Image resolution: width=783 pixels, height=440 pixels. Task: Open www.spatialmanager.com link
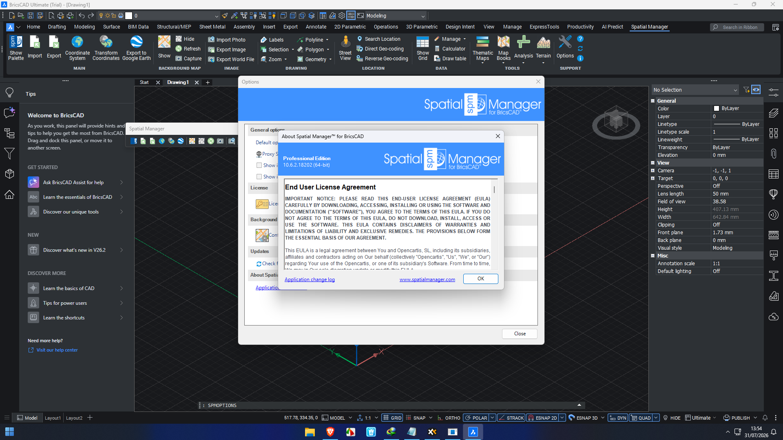coord(427,279)
